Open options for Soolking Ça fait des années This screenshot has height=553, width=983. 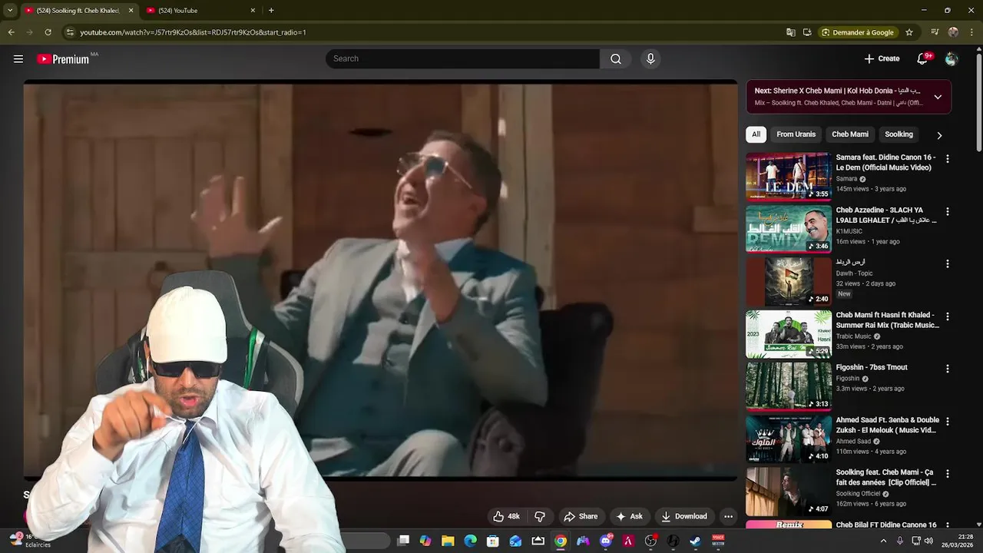tap(947, 474)
